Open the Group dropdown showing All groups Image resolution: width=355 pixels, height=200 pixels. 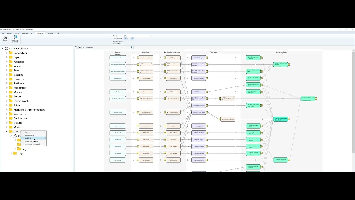pyautogui.click(x=137, y=36)
